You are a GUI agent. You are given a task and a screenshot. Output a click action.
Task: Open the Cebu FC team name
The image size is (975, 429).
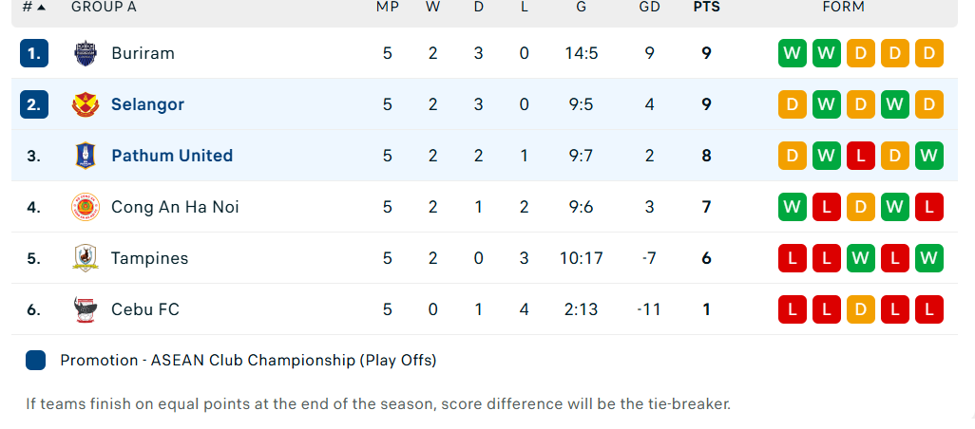[x=145, y=309]
